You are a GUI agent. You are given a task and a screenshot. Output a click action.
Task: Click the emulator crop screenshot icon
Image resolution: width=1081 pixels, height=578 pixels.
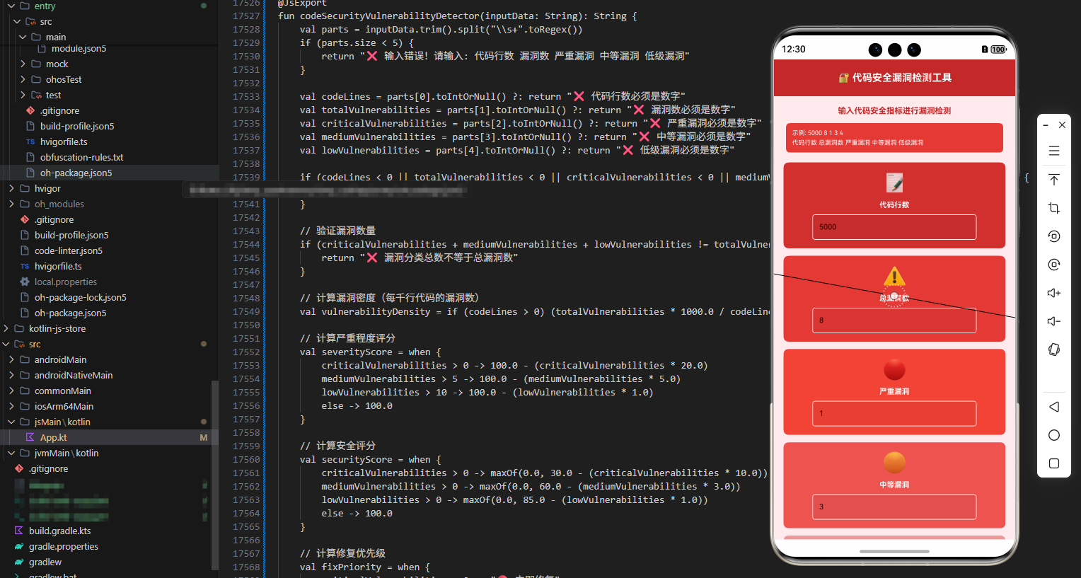pyautogui.click(x=1053, y=208)
